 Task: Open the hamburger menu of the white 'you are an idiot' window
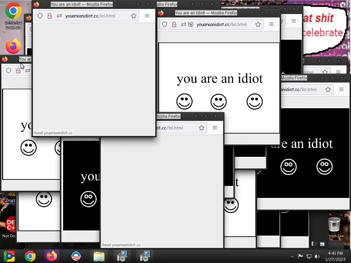click(271, 24)
